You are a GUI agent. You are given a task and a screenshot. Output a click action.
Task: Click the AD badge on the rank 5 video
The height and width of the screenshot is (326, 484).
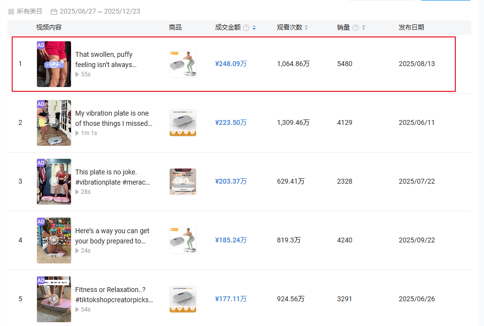coord(41,280)
